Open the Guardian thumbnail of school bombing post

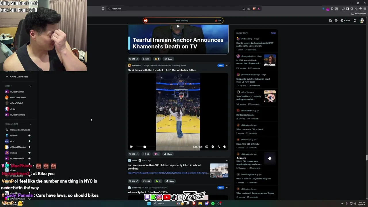click(x=219, y=170)
